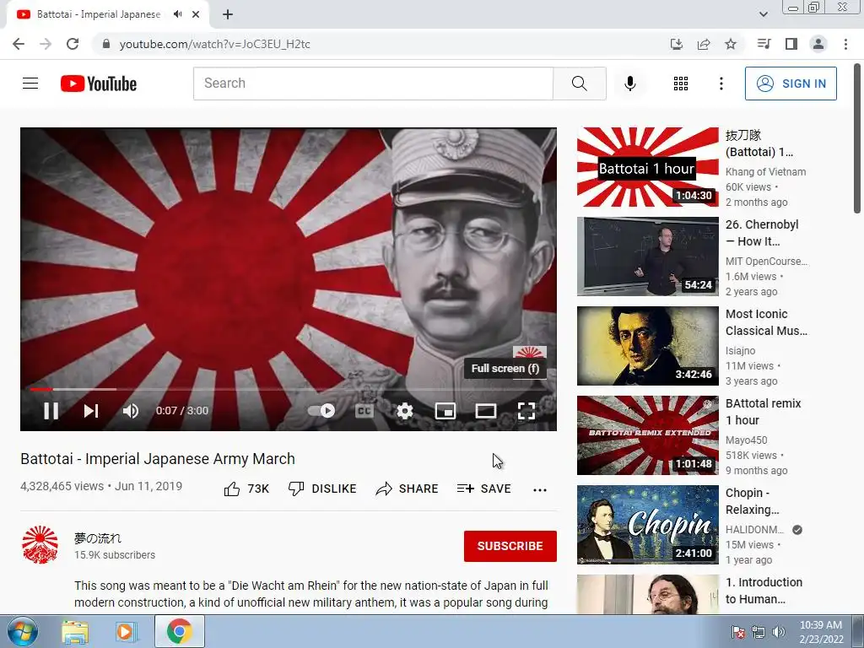Bookmark this tab with the star icon
The width and height of the screenshot is (864, 648).
(x=731, y=44)
